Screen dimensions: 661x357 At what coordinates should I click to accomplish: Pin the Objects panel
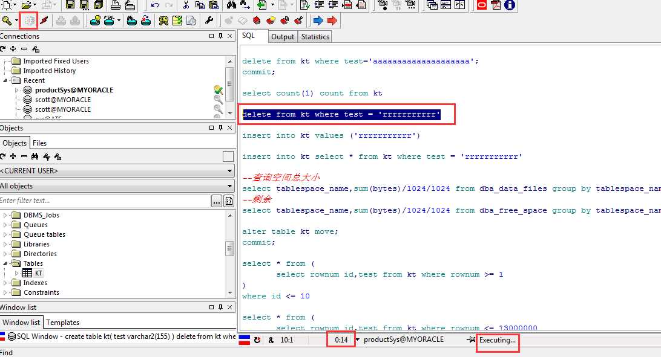coord(220,128)
